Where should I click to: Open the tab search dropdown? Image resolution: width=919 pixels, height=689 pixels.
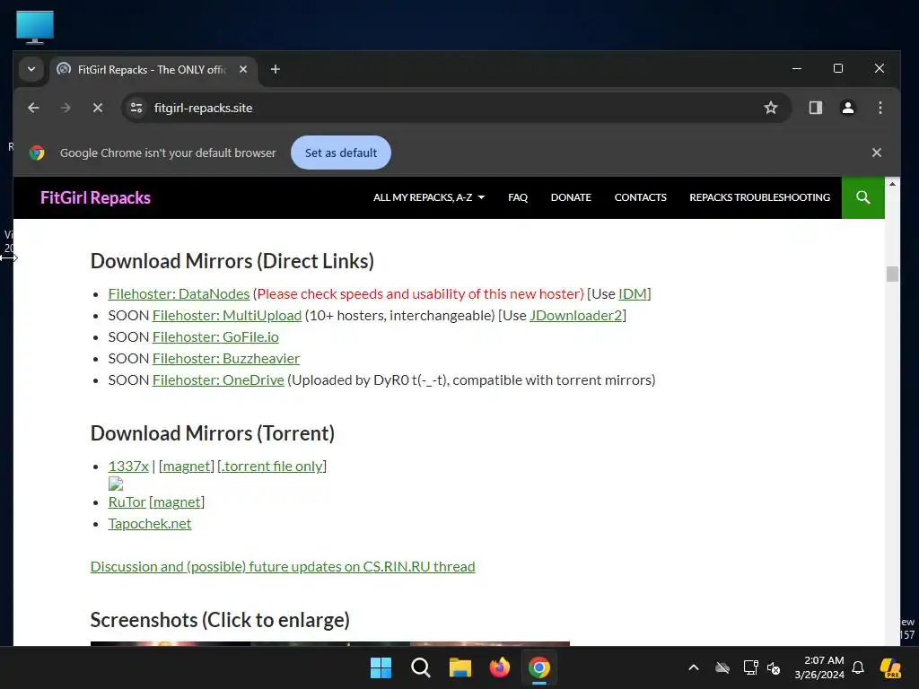click(x=31, y=69)
